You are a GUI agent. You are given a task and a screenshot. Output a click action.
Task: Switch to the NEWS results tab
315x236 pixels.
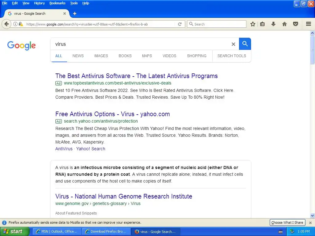(78, 56)
